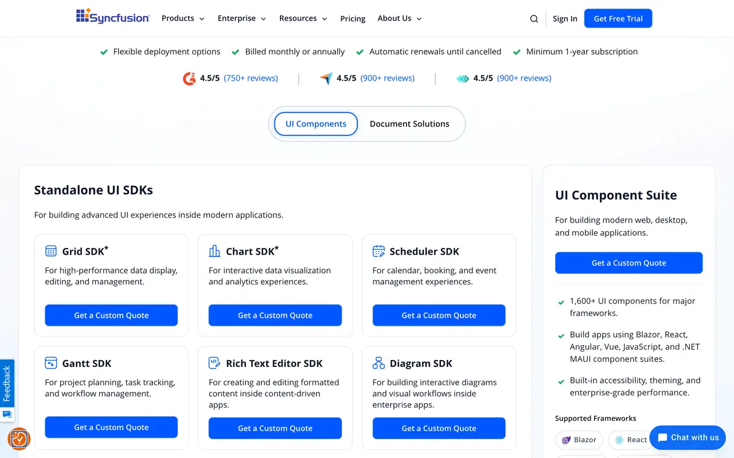Click the teal double-arrow review logo
Image resolution: width=734 pixels, height=458 pixels.
pos(463,78)
